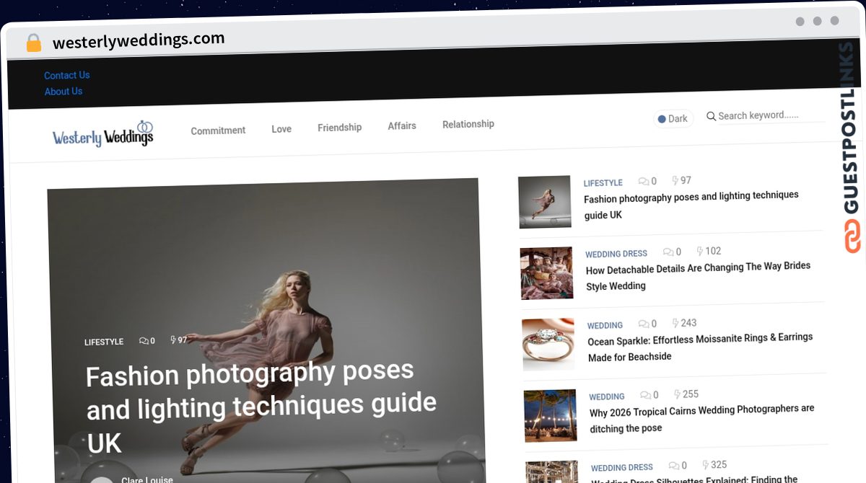Open the Contact Us link
Viewport: 866px width, 483px height.
pyautogui.click(x=67, y=75)
